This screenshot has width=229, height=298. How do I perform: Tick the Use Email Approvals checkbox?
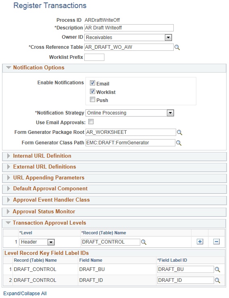[91, 122]
